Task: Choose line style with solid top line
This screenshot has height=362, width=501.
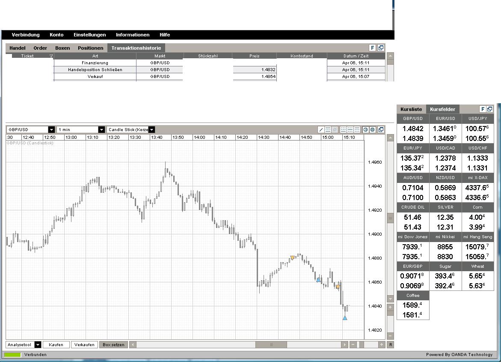Action: (357, 130)
